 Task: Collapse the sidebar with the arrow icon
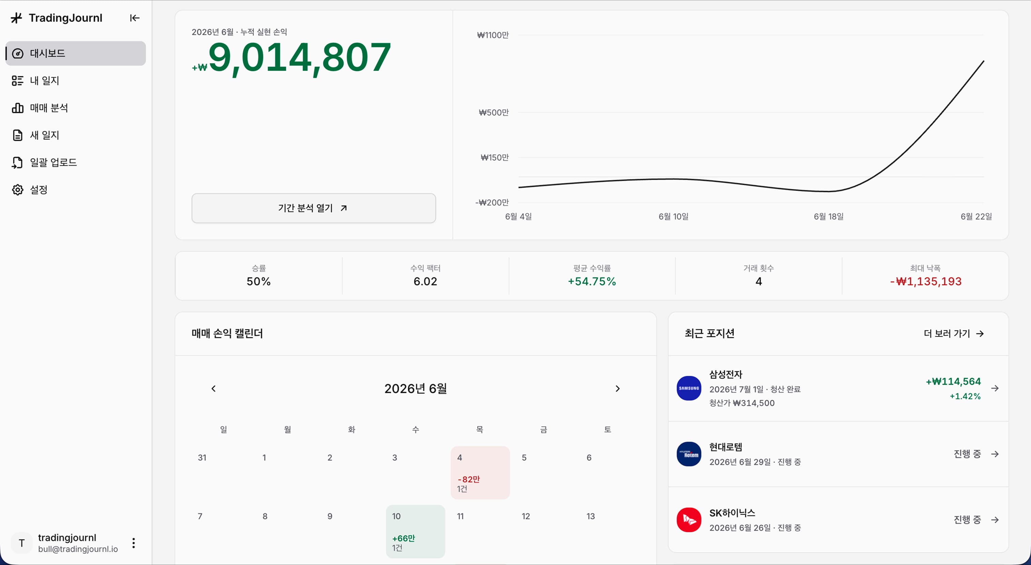[134, 18]
